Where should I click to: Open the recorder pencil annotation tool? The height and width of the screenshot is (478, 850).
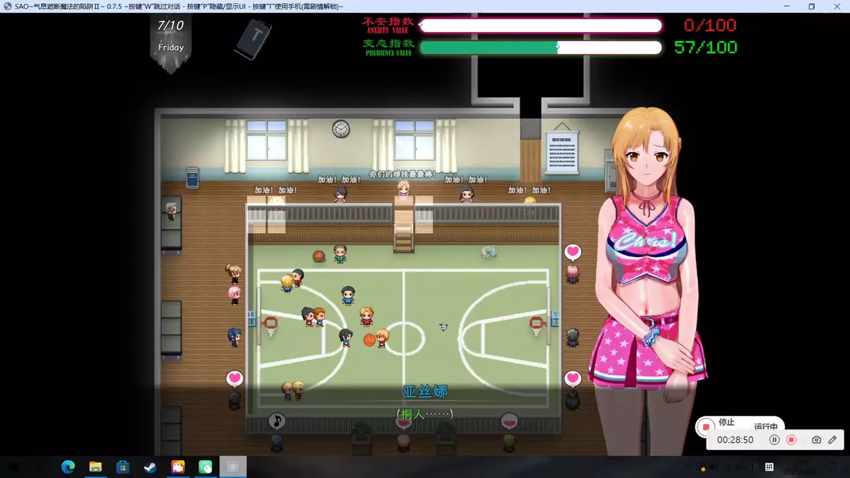[832, 439]
